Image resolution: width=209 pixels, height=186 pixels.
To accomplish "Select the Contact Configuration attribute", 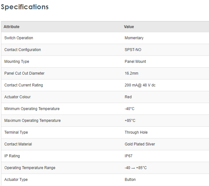I will [23, 50].
